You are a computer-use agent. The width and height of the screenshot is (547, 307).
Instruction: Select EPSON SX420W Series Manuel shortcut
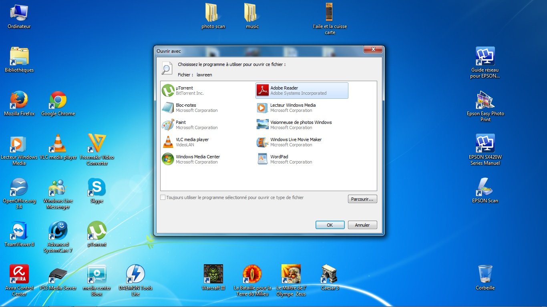point(485,150)
